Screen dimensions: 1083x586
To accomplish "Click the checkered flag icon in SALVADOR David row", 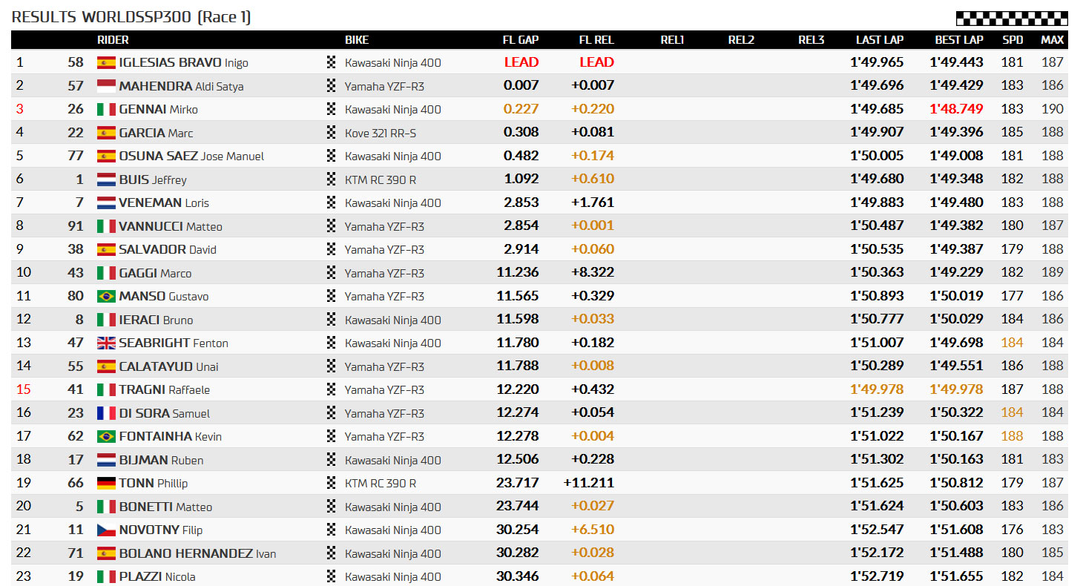I will point(332,249).
